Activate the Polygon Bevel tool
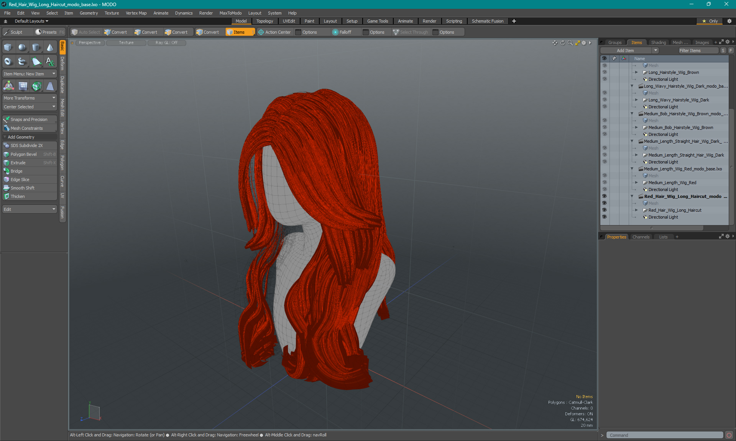 (30, 154)
